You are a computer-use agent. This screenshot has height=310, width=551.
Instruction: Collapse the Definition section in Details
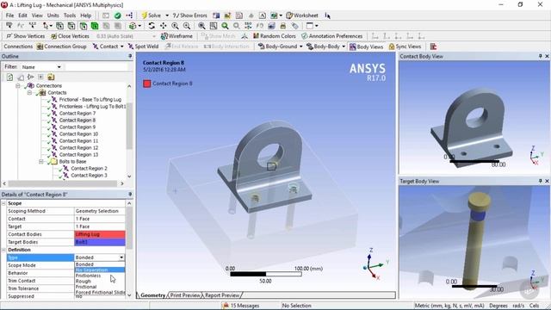pos(3,250)
